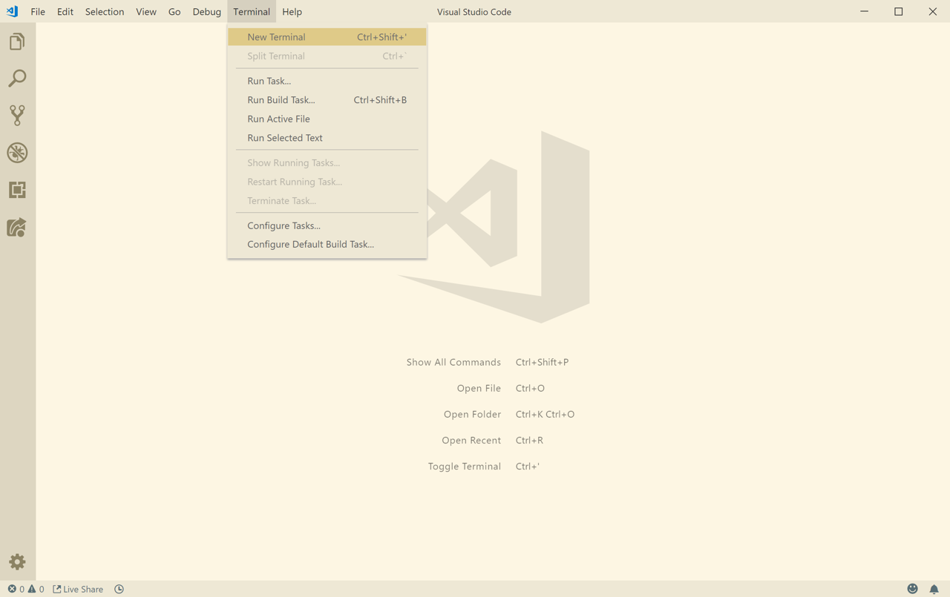Click Show Running Tasks... entry
This screenshot has height=597, width=950.
[327, 163]
